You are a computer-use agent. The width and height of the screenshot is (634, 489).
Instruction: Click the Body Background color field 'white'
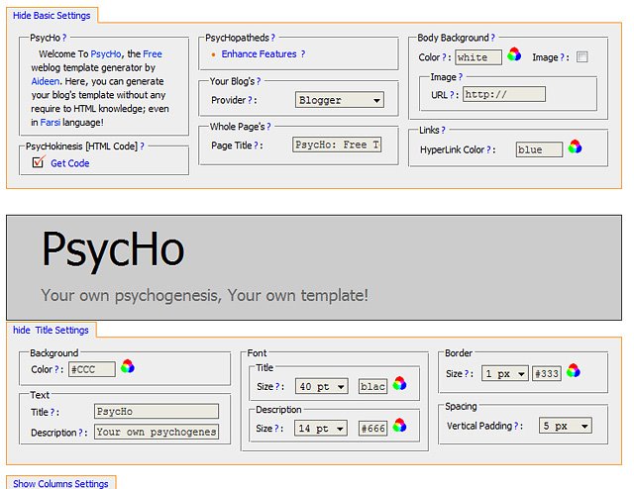point(478,57)
